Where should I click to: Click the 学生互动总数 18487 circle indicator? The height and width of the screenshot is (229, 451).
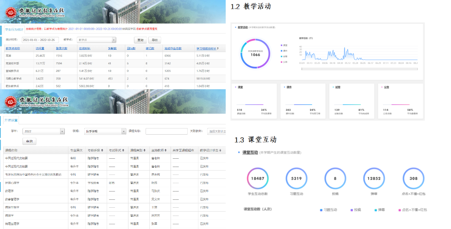258,178
